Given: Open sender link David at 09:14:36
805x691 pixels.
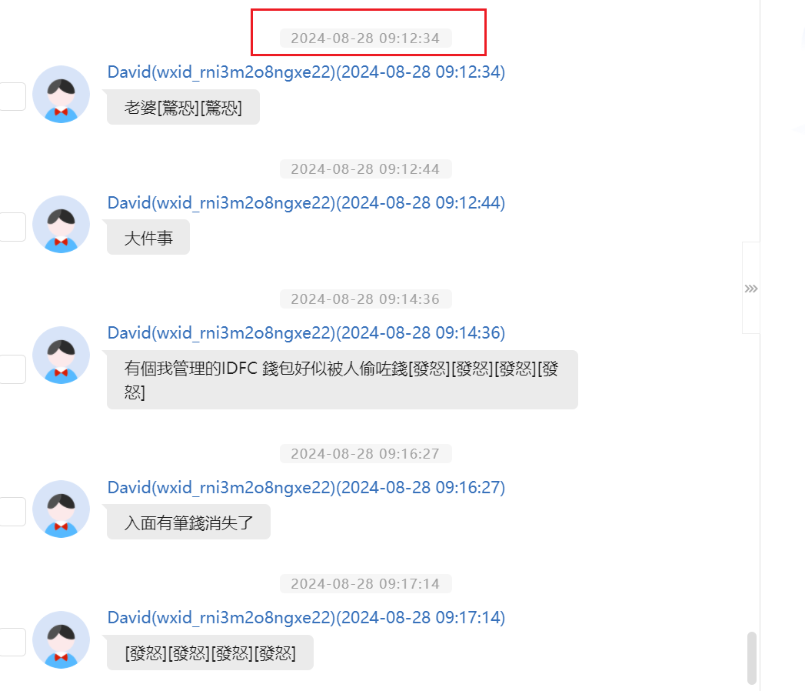Looking at the screenshot, I should (306, 333).
